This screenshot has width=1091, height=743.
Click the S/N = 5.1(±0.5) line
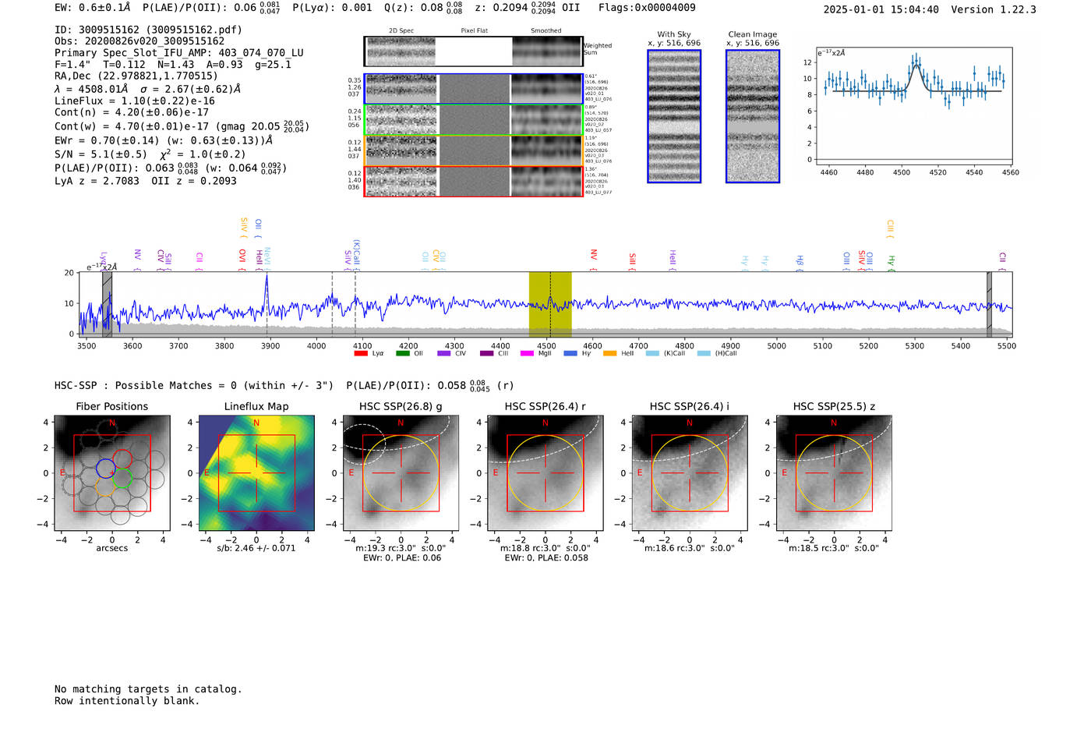click(150, 154)
